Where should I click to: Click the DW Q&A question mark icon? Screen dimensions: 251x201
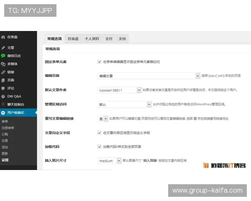pyautogui.click(x=3, y=96)
